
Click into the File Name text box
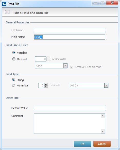pos(69,30)
